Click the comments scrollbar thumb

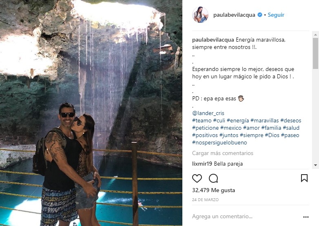click(316, 53)
